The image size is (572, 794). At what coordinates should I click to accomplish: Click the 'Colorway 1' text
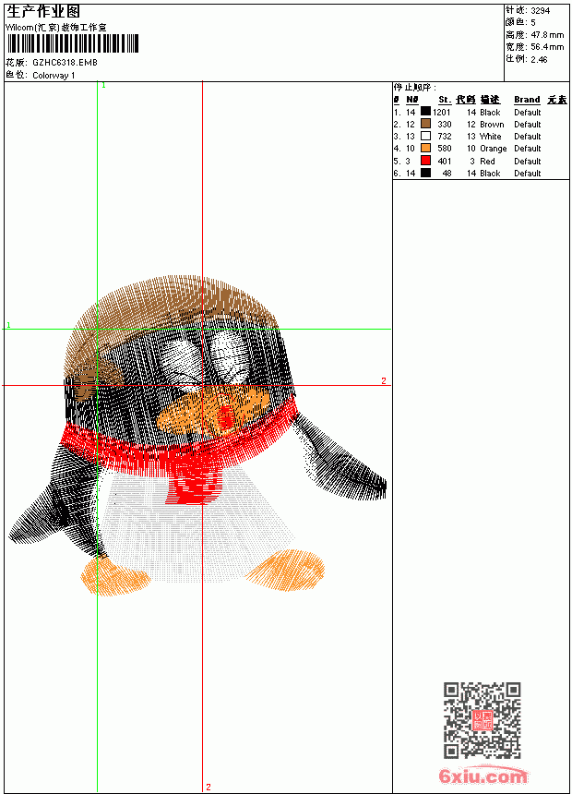54,76
